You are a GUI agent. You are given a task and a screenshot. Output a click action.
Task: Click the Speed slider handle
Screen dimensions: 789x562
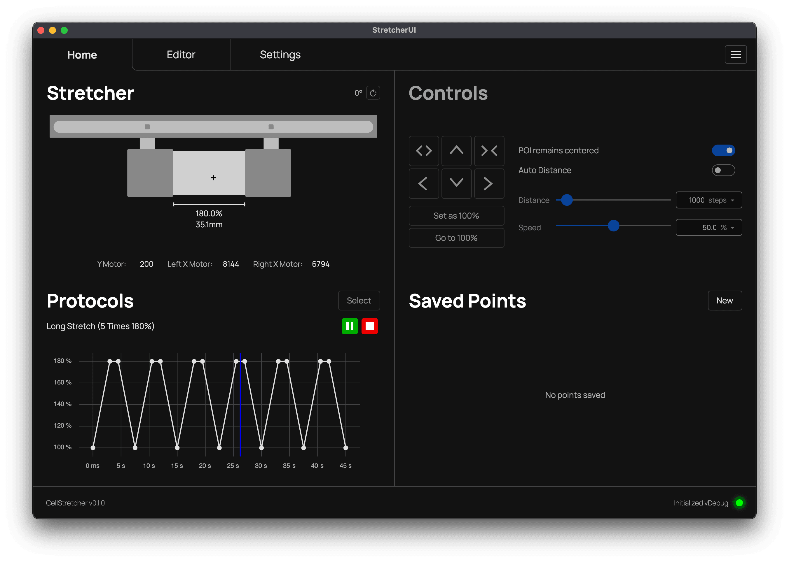pyautogui.click(x=613, y=226)
